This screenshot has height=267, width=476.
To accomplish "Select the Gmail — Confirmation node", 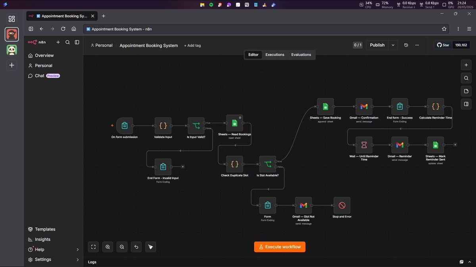I will (x=364, y=106).
